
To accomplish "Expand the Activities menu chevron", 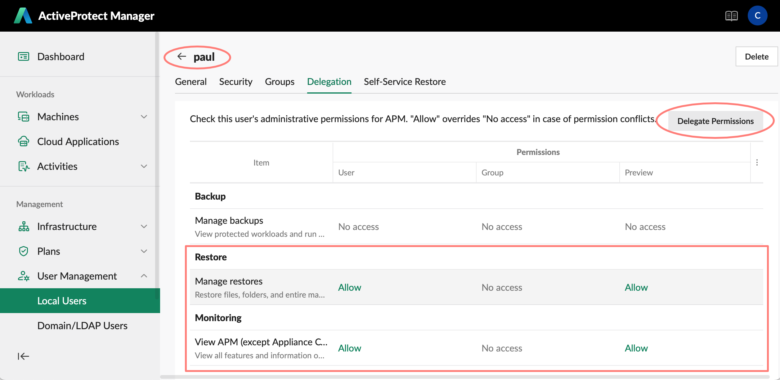I will click(144, 166).
